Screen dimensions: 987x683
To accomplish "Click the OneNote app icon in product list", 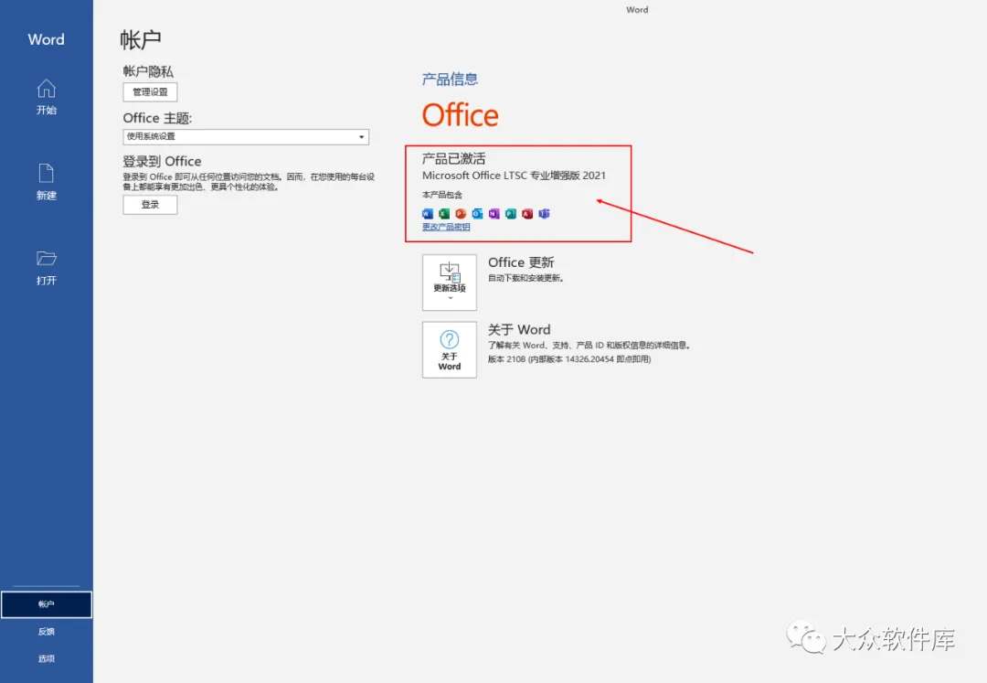I will [494, 214].
